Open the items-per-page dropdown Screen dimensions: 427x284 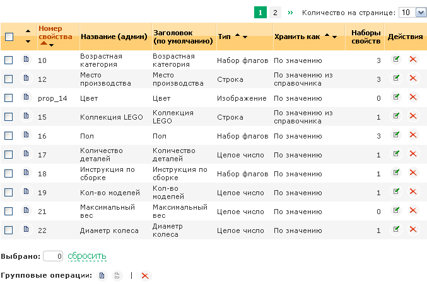tap(412, 13)
